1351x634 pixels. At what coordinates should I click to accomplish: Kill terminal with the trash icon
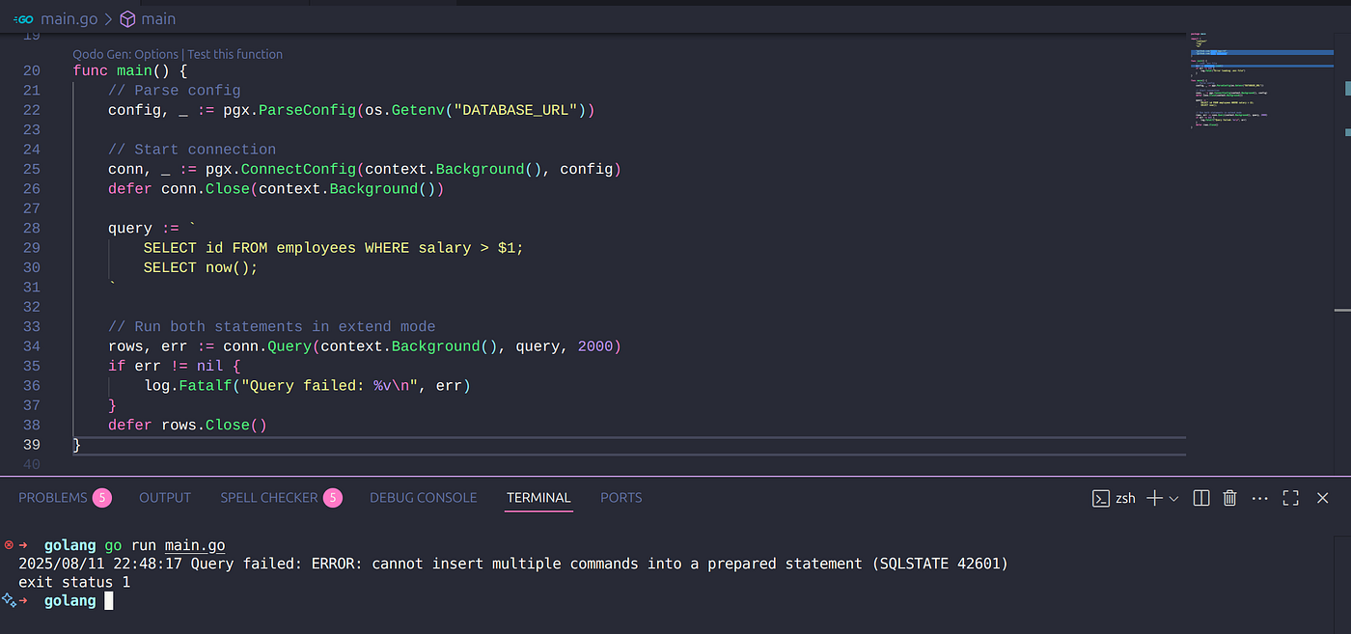pyautogui.click(x=1229, y=498)
